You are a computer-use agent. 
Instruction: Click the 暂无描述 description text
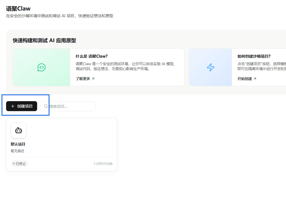[x=17, y=151]
